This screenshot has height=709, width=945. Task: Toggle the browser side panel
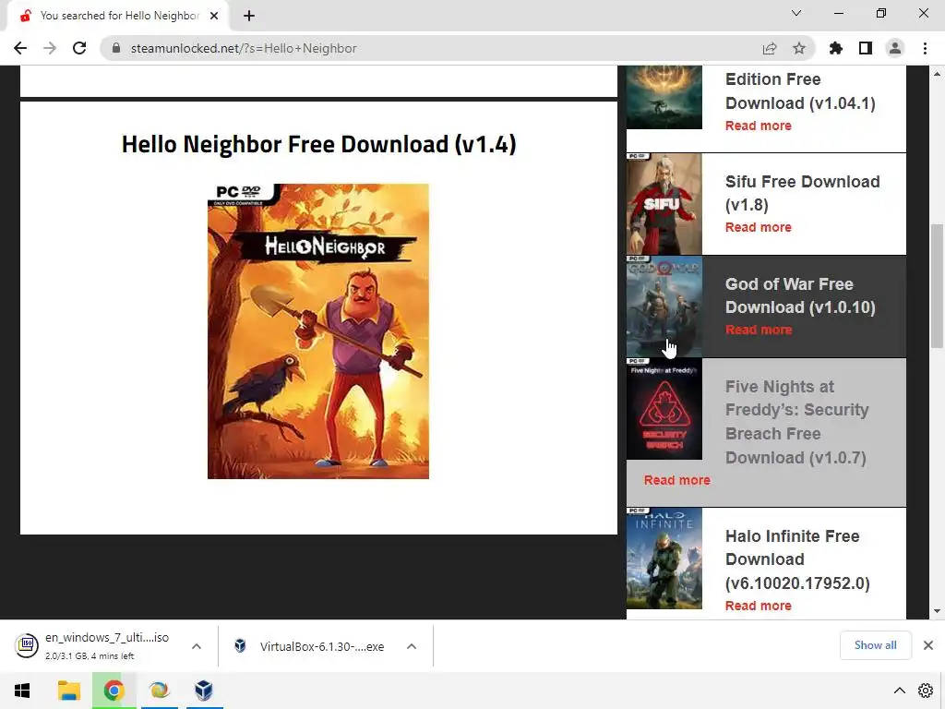pos(866,48)
